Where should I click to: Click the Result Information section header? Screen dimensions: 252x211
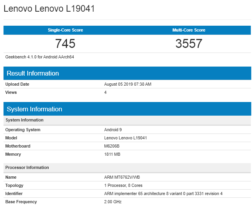click(33, 73)
